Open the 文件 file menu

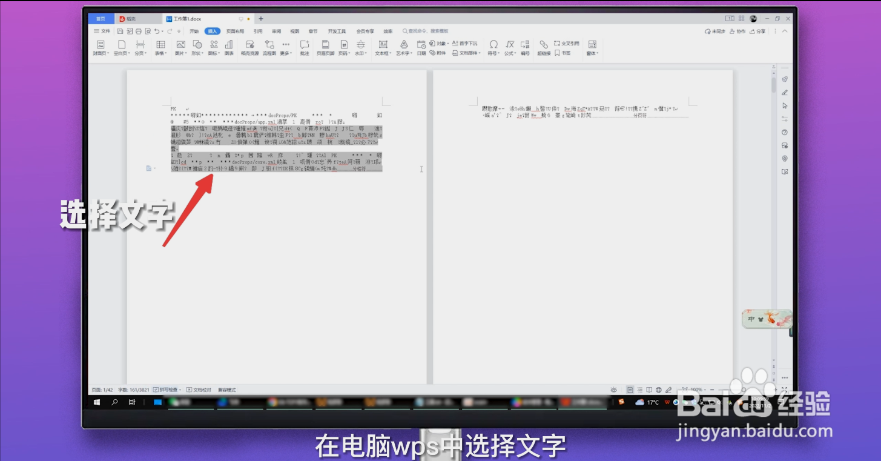pyautogui.click(x=102, y=31)
